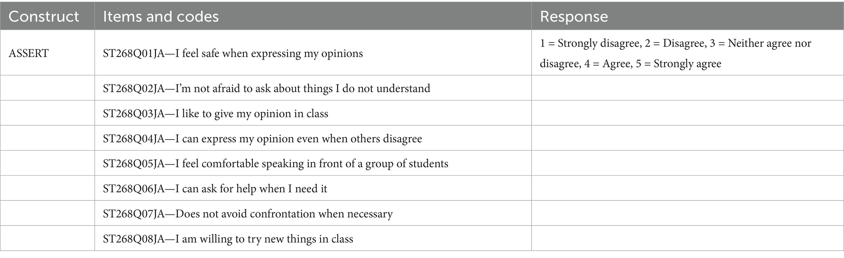The height and width of the screenshot is (258, 844).
Task: Select ST268Q07JA avoid confrontation item
Action: 247,214
